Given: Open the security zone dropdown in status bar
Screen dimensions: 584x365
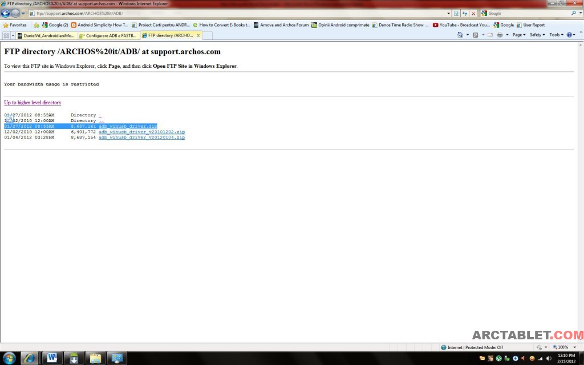Looking at the screenshot, I should click(546, 347).
